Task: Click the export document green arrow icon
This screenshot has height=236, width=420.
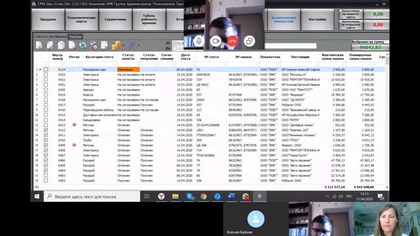Action: click(x=104, y=45)
